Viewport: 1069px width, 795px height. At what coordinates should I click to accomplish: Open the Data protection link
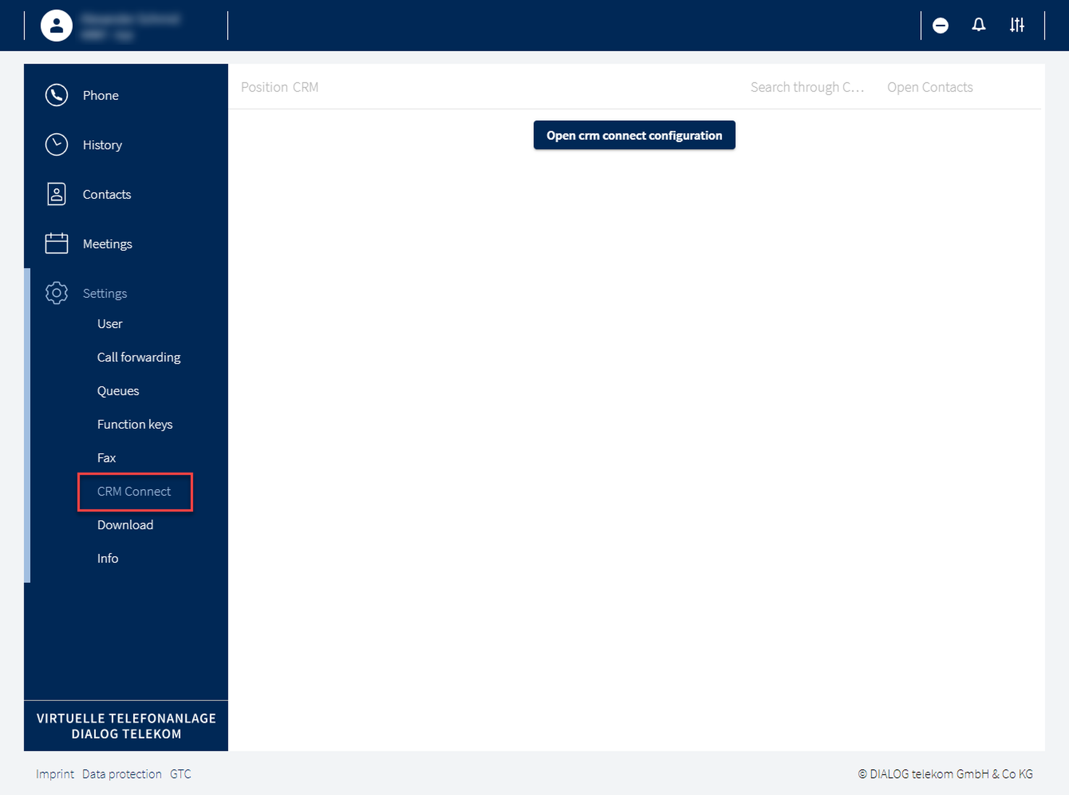121,774
